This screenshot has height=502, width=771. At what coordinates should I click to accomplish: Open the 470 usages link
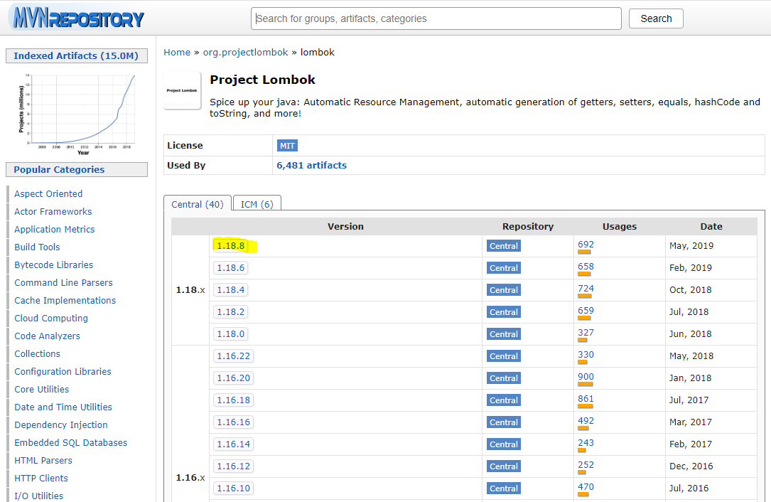[x=586, y=487]
